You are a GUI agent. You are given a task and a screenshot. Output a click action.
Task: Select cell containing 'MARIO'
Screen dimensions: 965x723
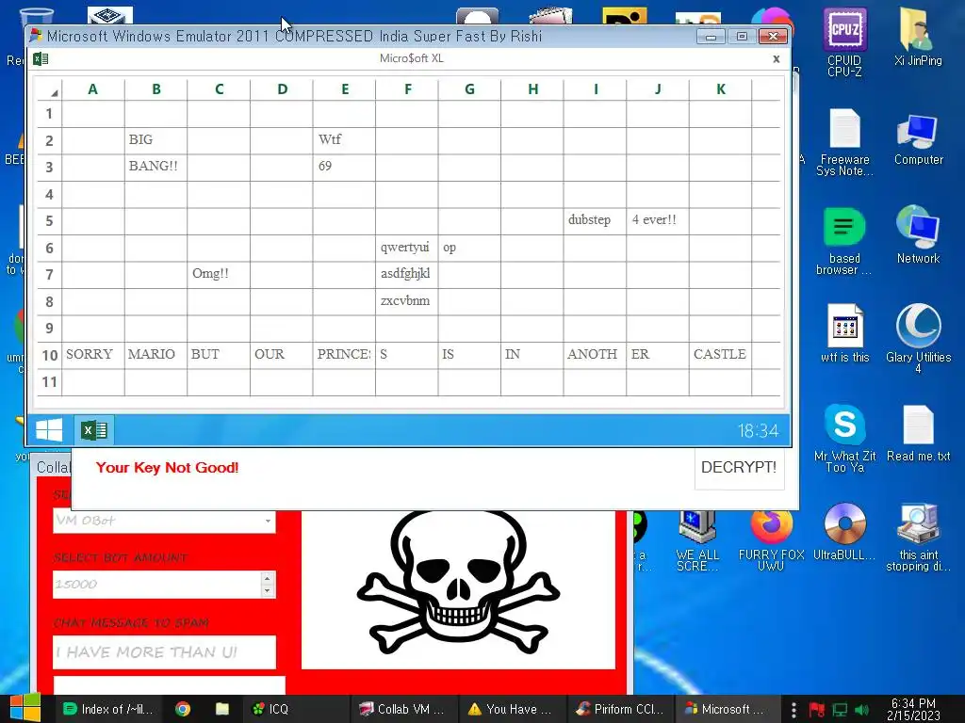[x=155, y=355]
